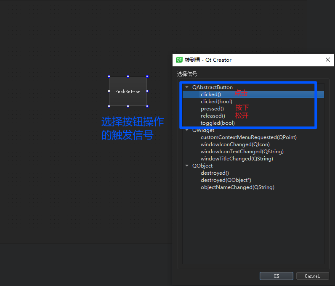Viewport: 335px width, 286px height.
Task: Close the Qt Creator slot dialog
Action: point(328,60)
